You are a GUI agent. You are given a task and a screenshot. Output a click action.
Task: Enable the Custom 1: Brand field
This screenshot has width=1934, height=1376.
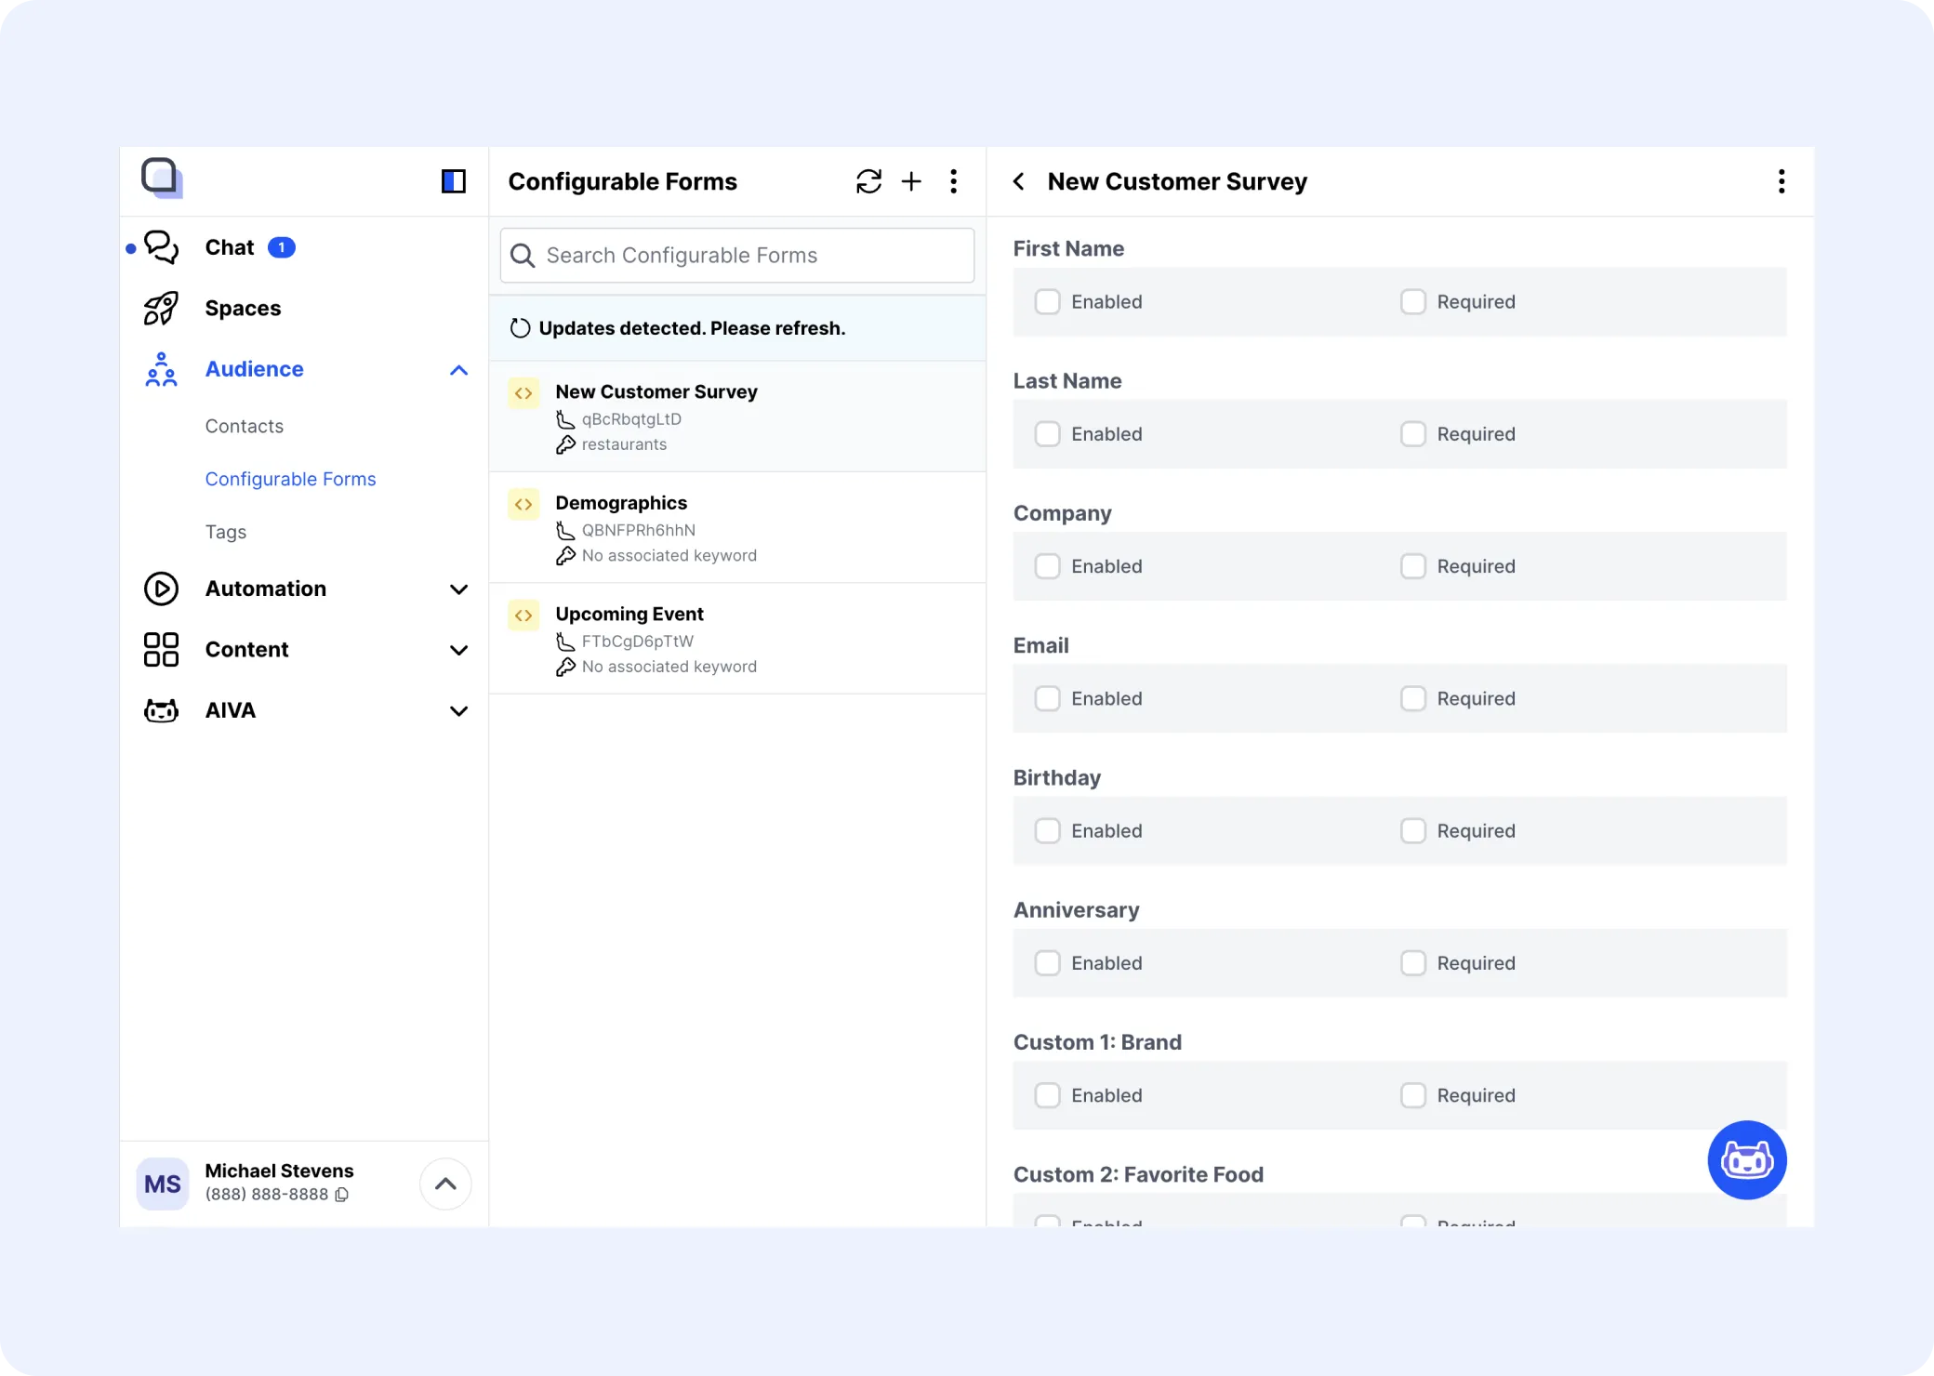pyautogui.click(x=1048, y=1095)
